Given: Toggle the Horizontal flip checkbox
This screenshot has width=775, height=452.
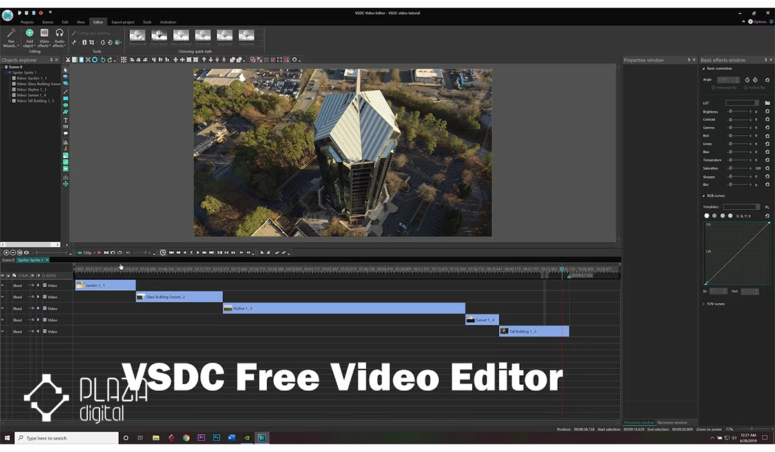Looking at the screenshot, I should [x=714, y=87].
